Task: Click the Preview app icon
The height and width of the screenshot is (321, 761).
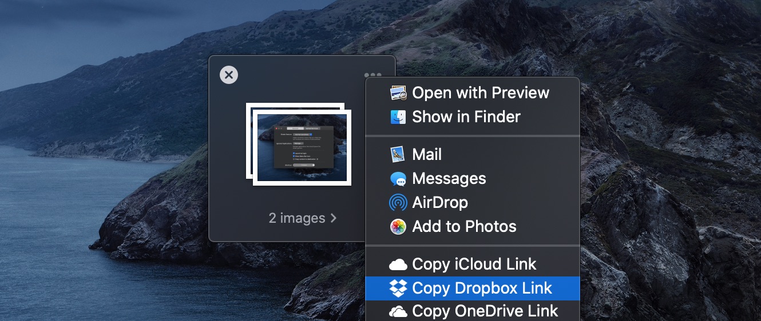Action: point(398,93)
